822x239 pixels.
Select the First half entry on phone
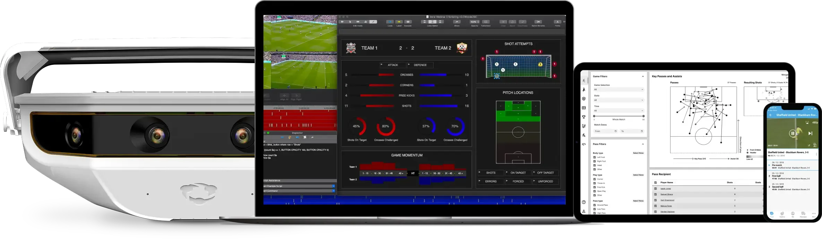793,176
